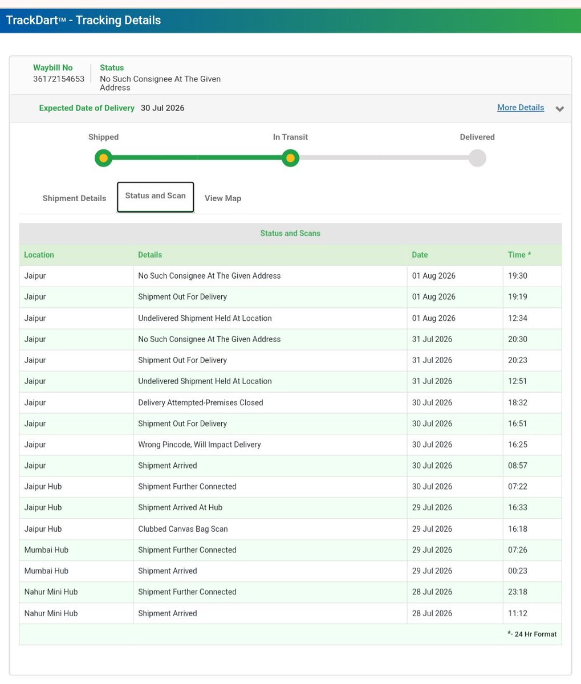Image resolution: width=581 pixels, height=684 pixels.
Task: Switch to the Shipment Details tab
Action: [x=74, y=198]
